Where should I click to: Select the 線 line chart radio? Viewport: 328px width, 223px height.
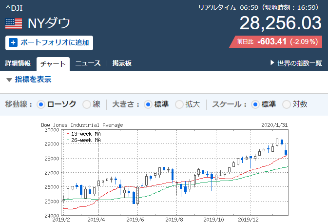click(x=86, y=104)
